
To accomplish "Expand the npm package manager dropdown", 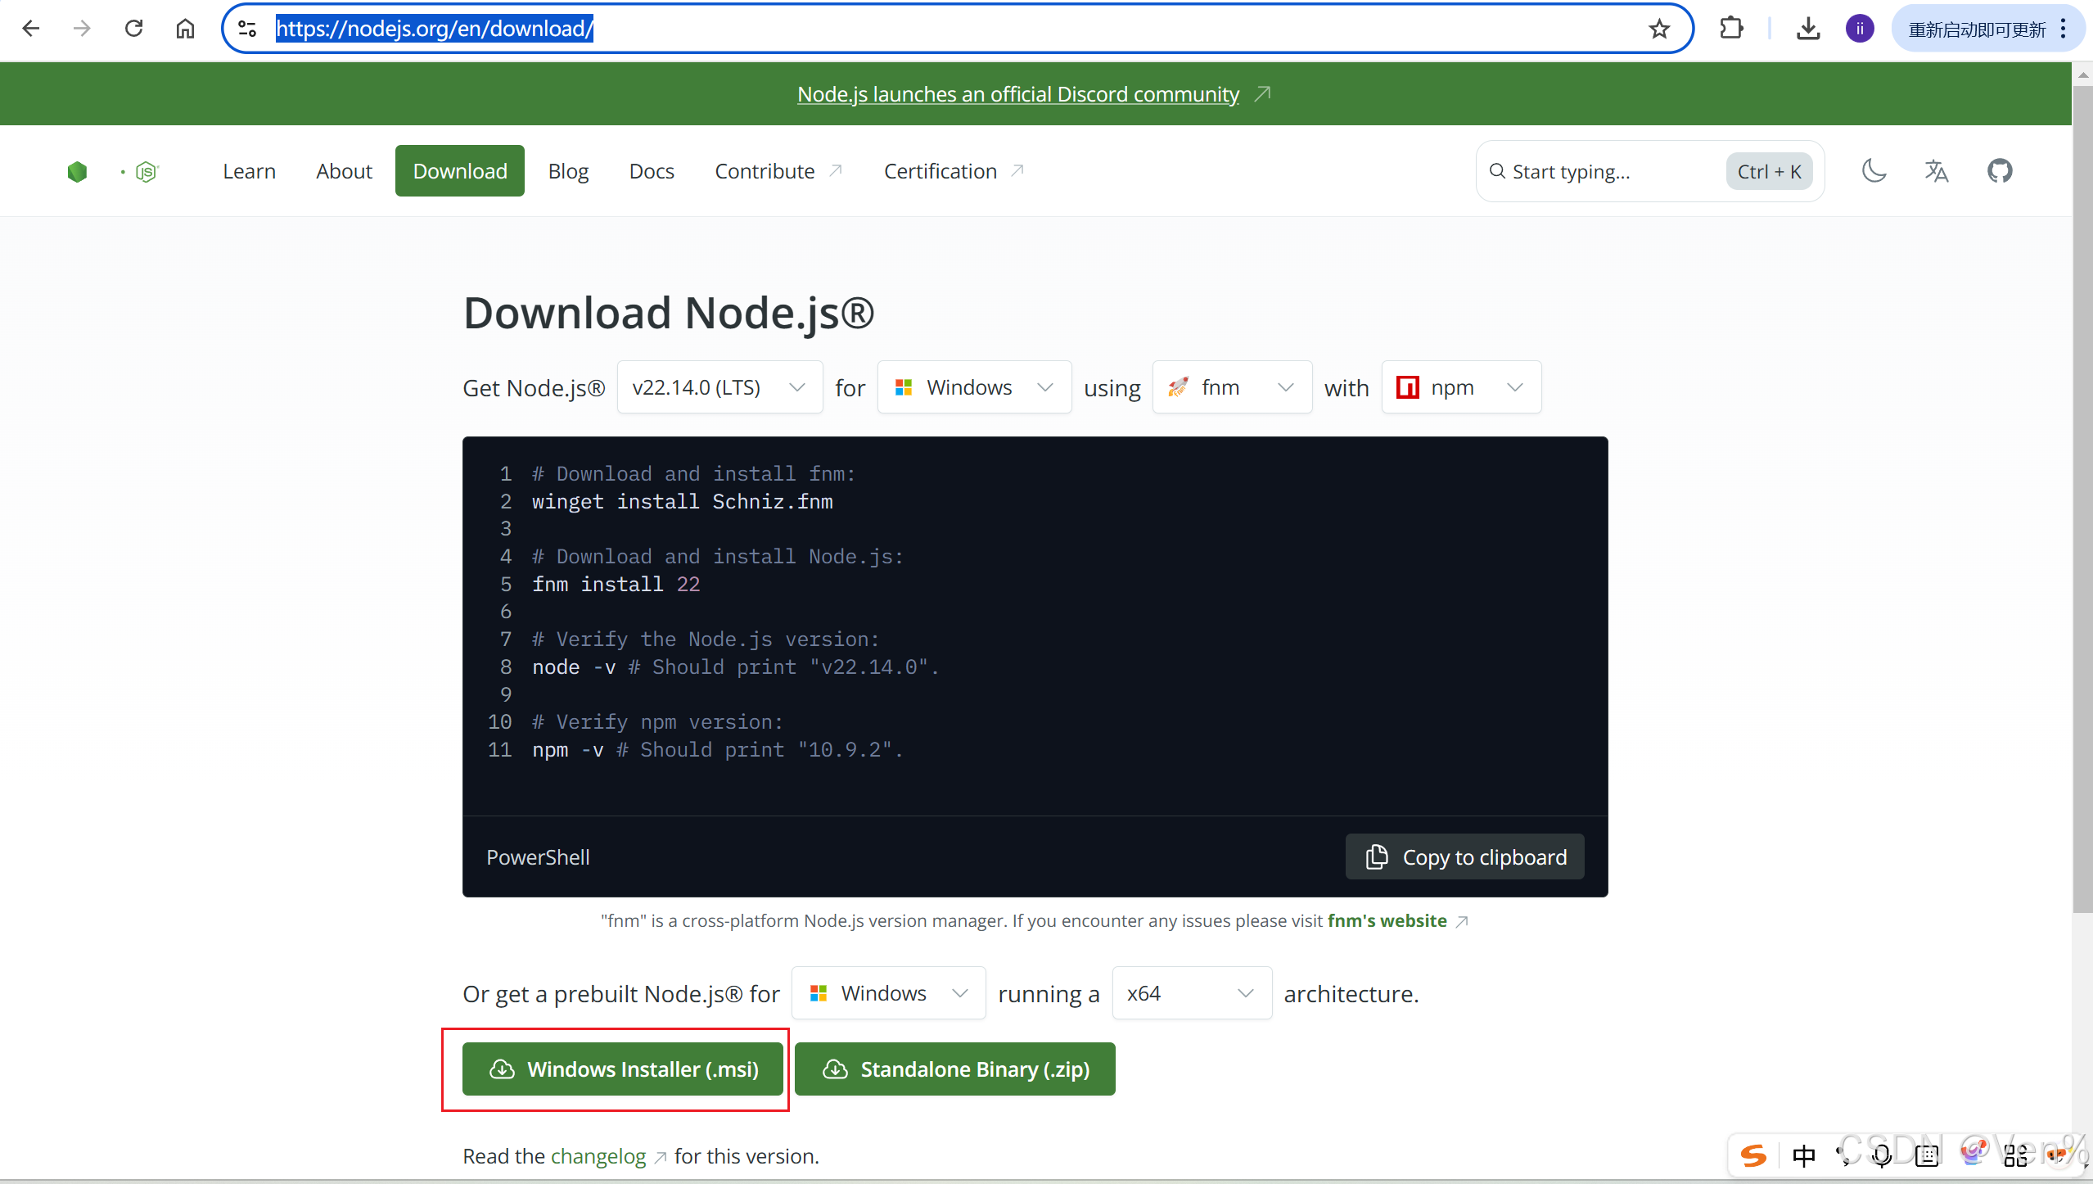I will coord(1461,387).
